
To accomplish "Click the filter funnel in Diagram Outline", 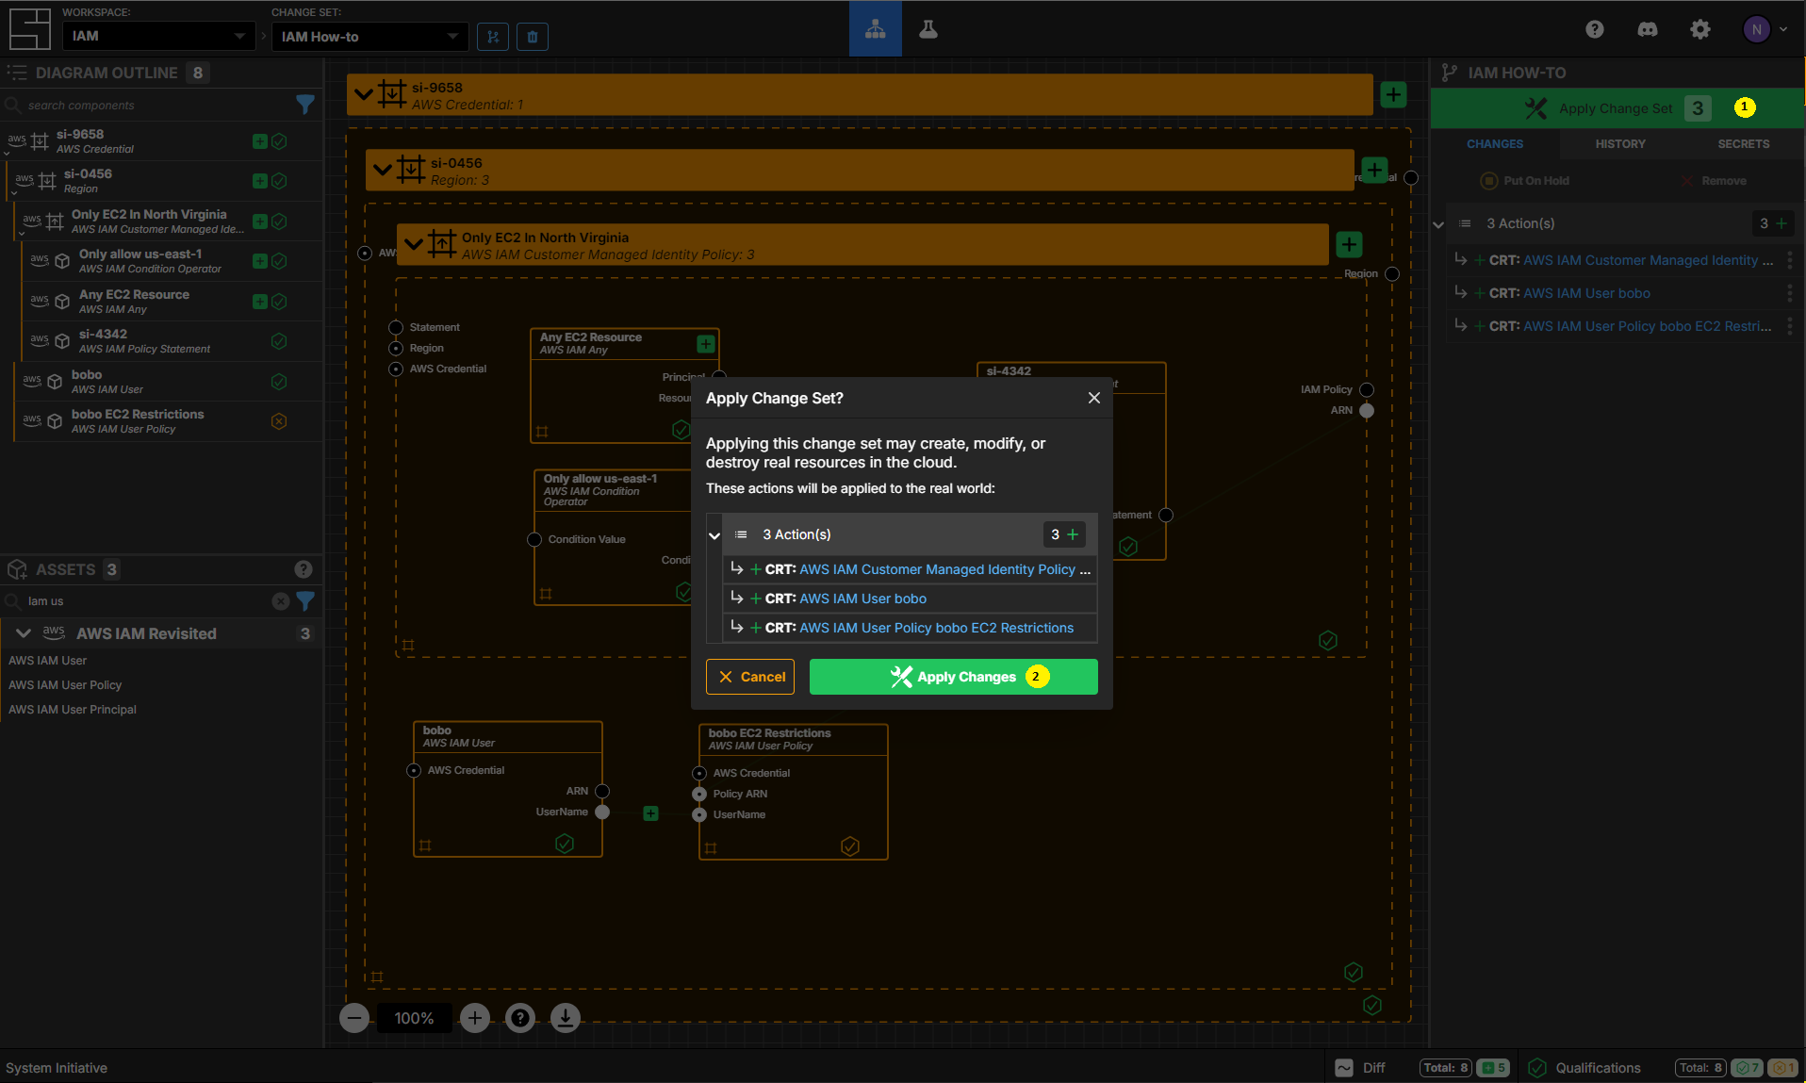I will click(x=305, y=105).
